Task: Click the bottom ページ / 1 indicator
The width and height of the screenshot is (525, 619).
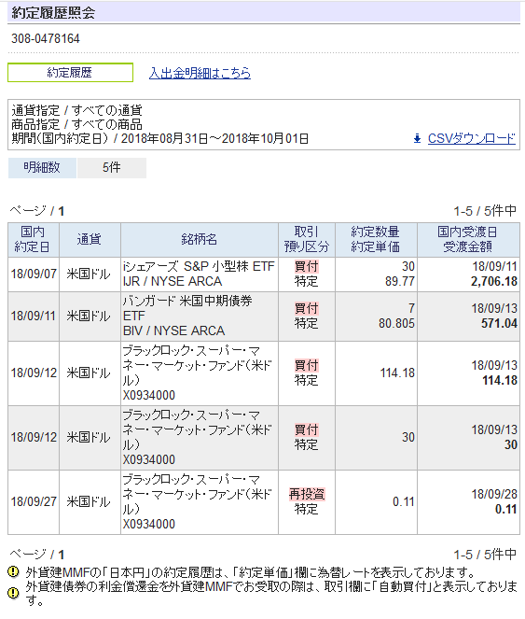Action: [x=36, y=555]
